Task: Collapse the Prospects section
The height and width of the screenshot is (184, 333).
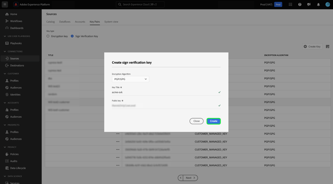Action: (5, 125)
